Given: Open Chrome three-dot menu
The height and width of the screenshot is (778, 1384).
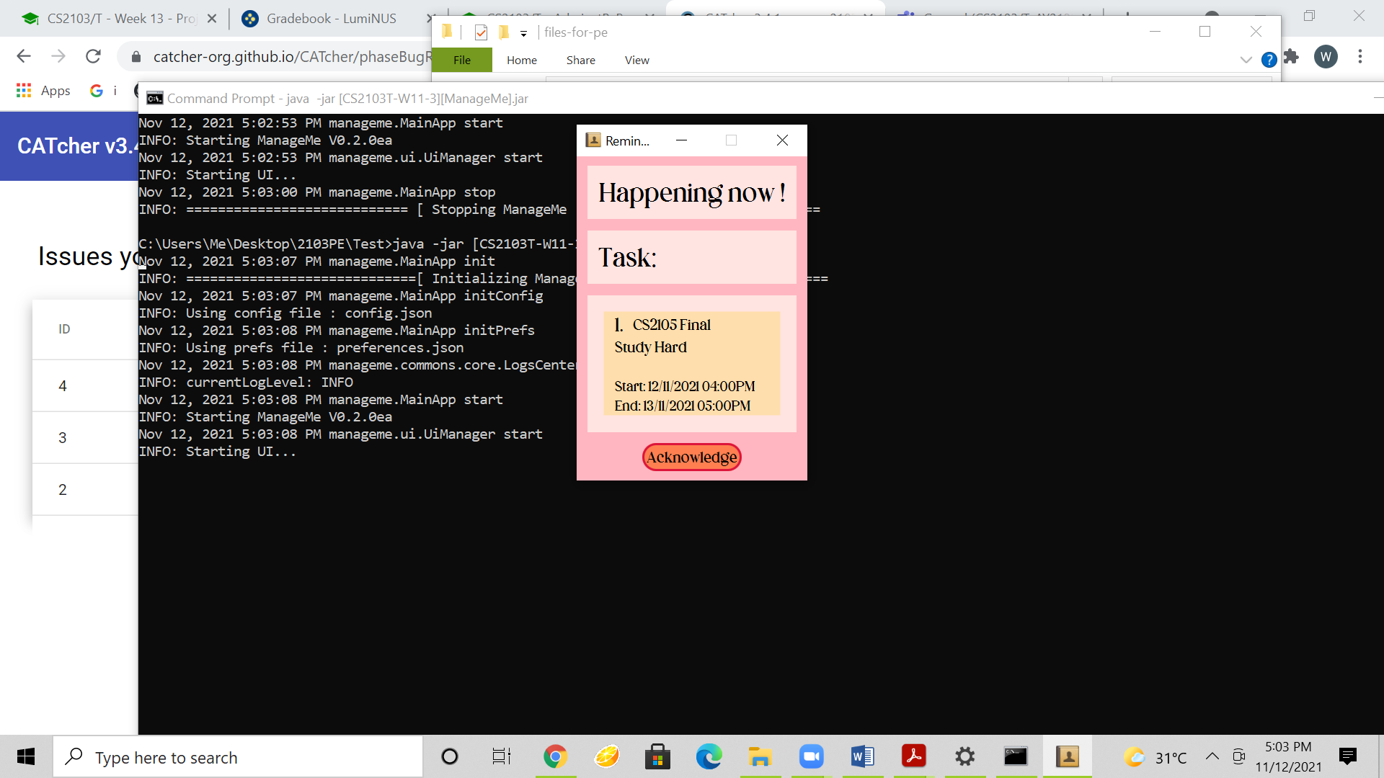Looking at the screenshot, I should coord(1360,56).
